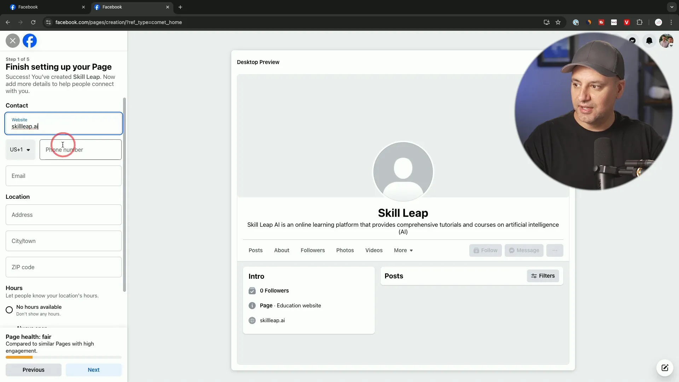Click the Facebook logo icon
Viewport: 679px width, 382px height.
[x=30, y=41]
